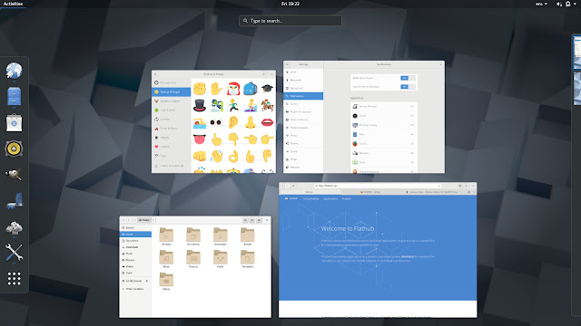Open the Files cabinet icon in the dock
Screen dimensions: 581x326
tap(15, 96)
